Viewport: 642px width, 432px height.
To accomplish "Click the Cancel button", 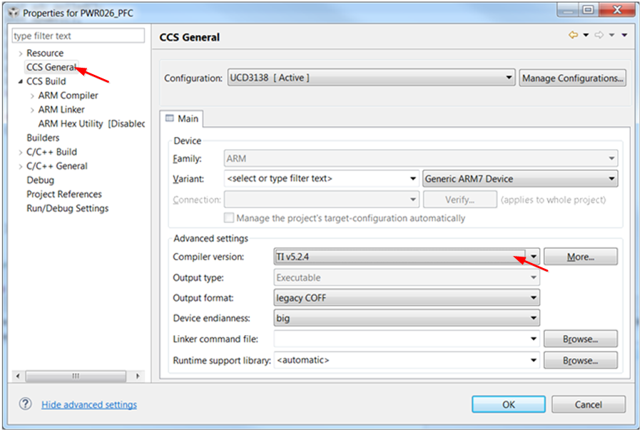I will (x=588, y=404).
